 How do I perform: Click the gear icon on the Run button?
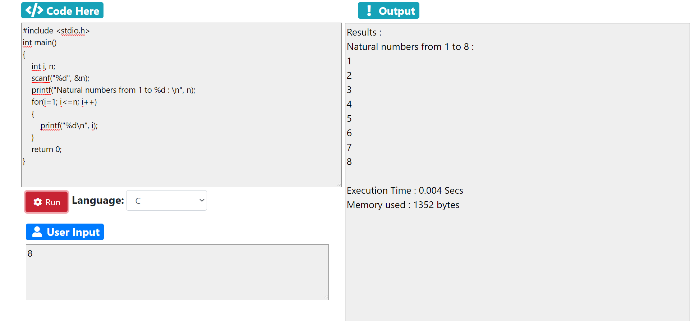38,202
